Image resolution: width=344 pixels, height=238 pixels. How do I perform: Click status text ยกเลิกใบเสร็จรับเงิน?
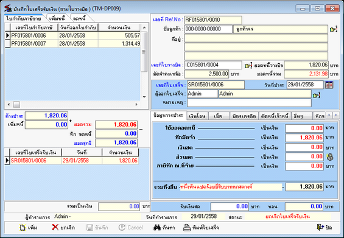click(287, 217)
